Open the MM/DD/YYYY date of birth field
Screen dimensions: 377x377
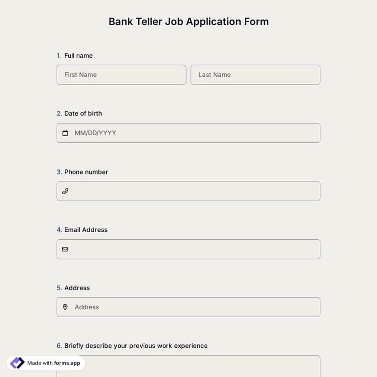point(196,133)
